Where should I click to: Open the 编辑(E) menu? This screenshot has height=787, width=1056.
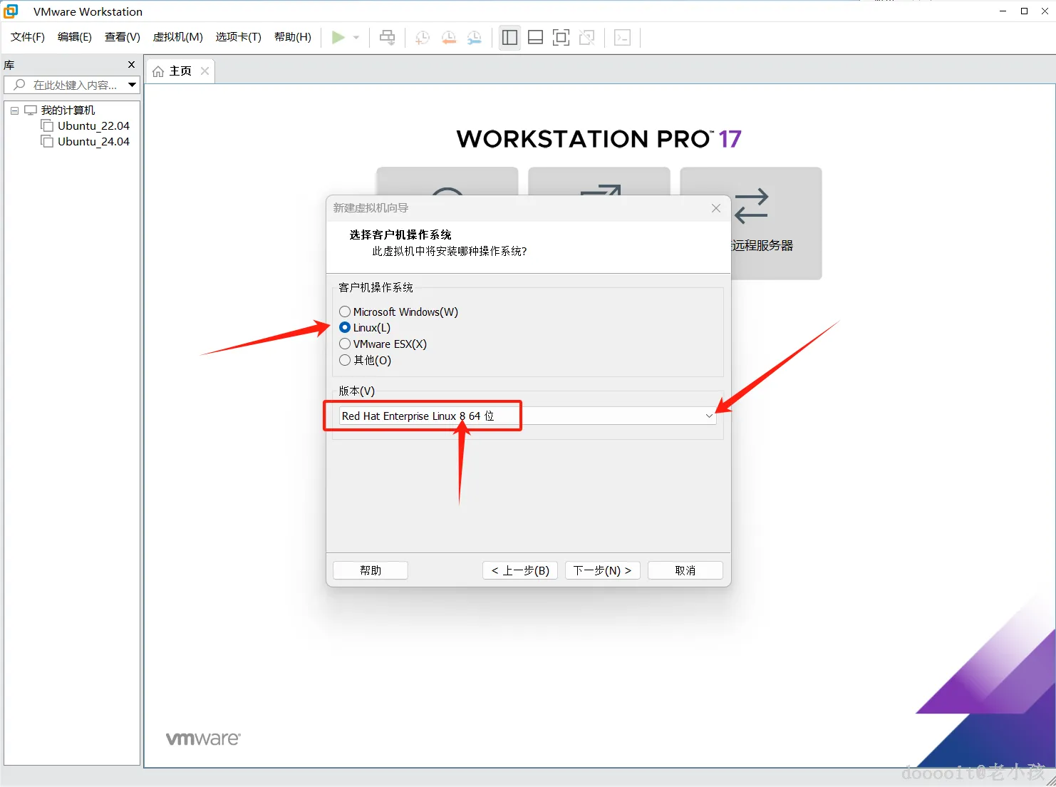pyautogui.click(x=75, y=37)
